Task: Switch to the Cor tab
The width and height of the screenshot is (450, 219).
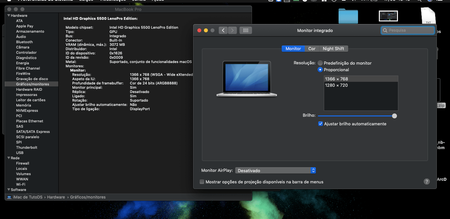Action: click(312, 48)
